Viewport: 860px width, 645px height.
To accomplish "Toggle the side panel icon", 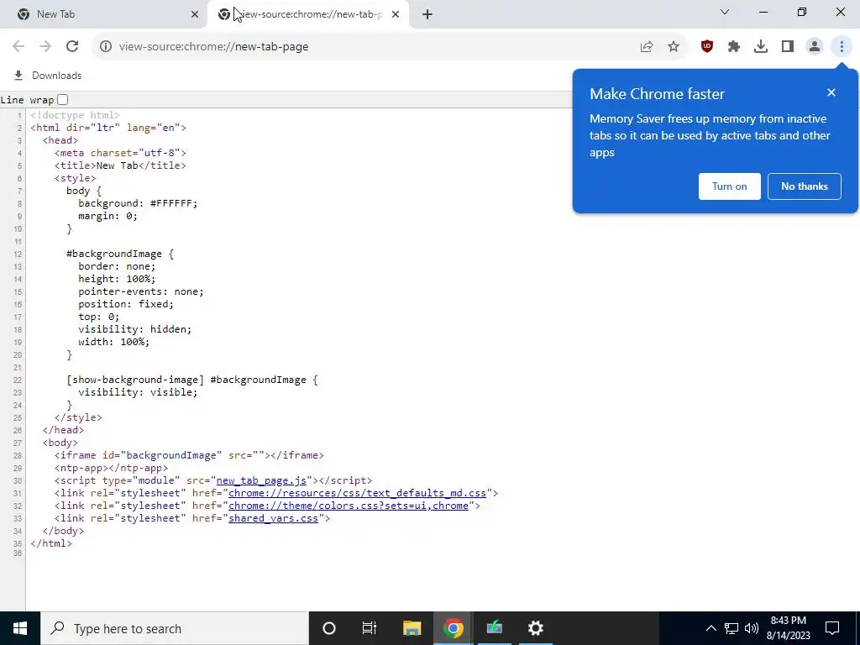I will pos(788,47).
